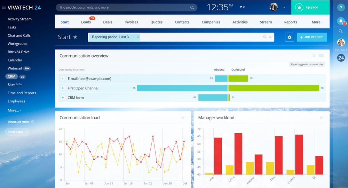Open Communication load widget gear settings
The image size is (348, 188).
pos(183,118)
